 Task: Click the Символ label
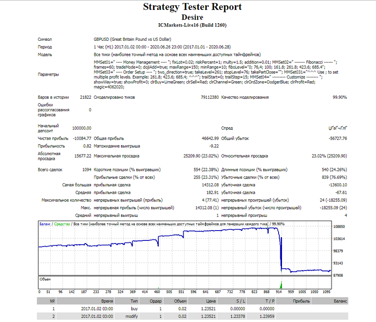click(45, 39)
